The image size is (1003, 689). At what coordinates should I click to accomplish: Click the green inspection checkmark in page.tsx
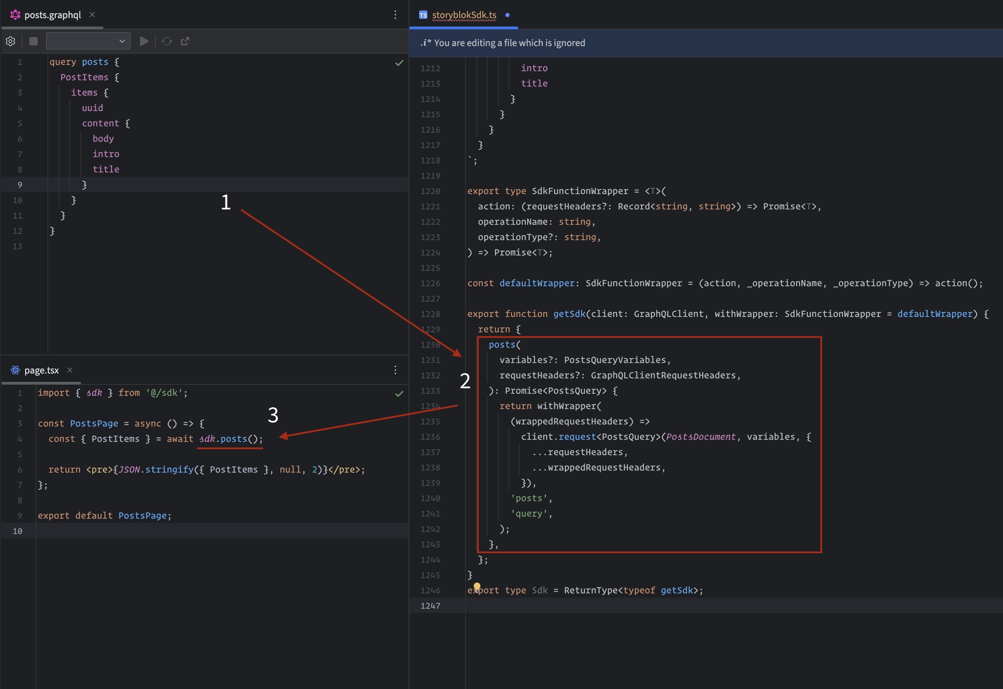[399, 393]
